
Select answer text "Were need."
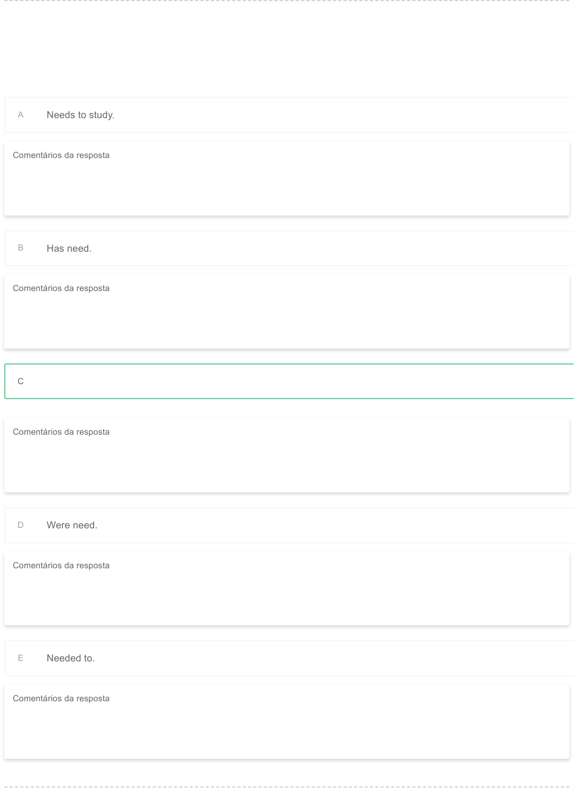point(72,525)
